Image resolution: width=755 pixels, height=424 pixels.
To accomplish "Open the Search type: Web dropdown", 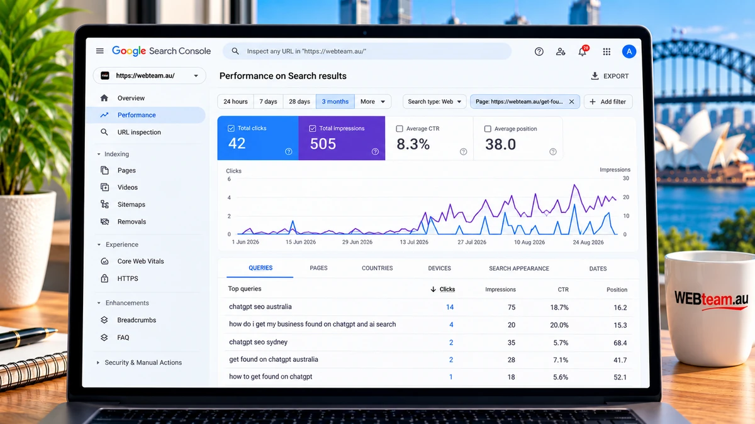I will tap(434, 101).
